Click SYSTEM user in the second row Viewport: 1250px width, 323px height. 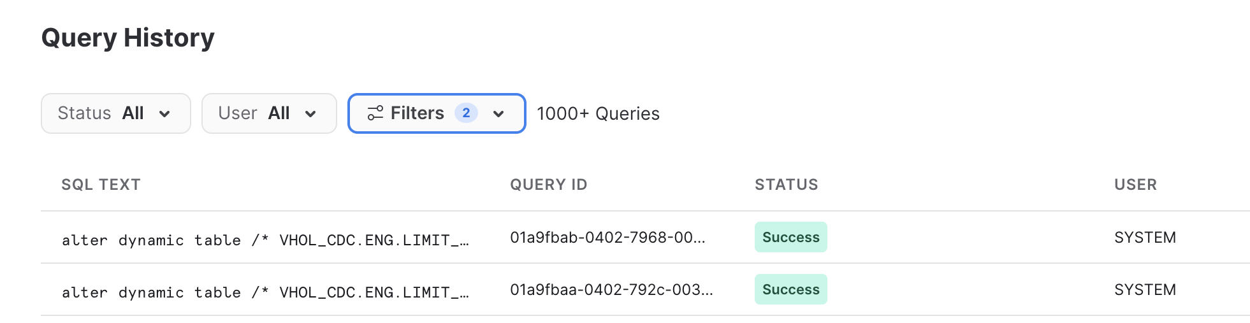[x=1145, y=290]
